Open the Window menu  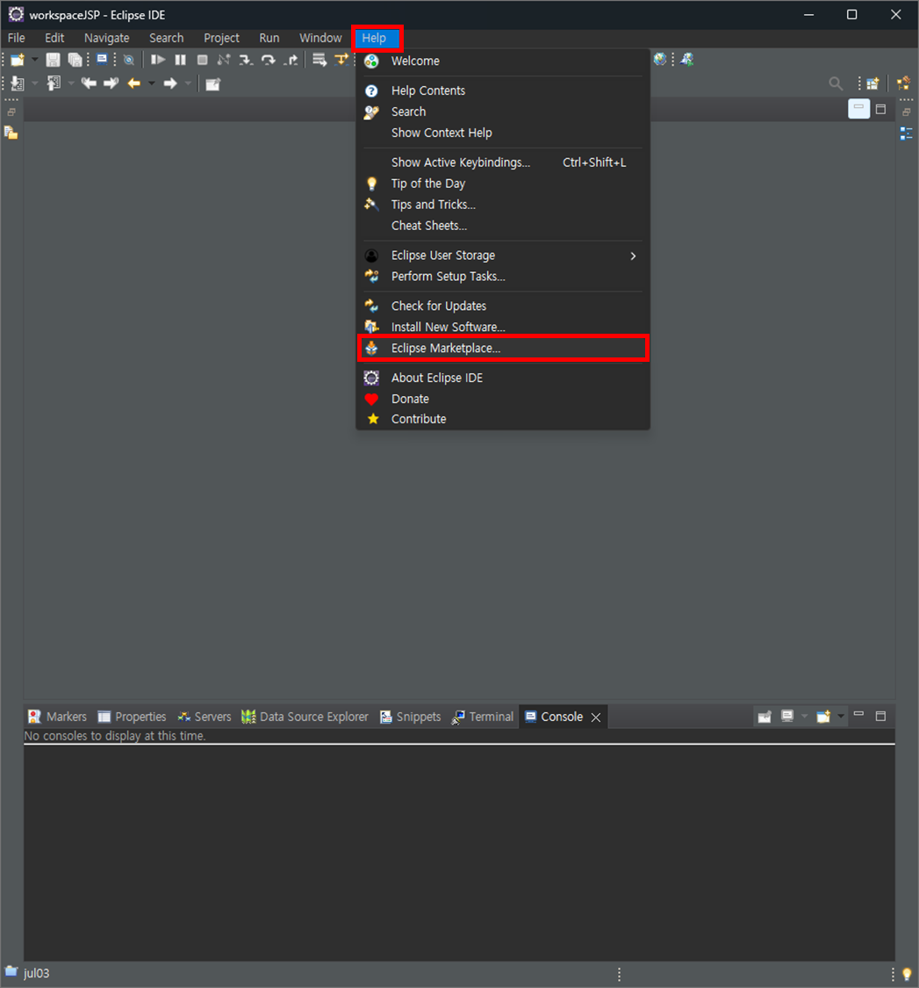point(320,38)
